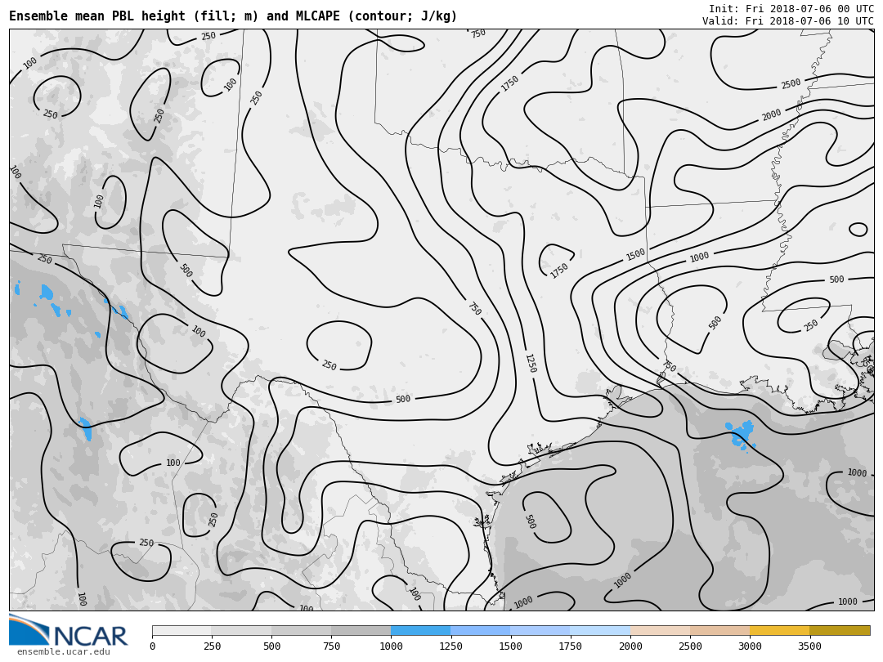Viewport: 883px width, 662px height.
Task: Select the Valid time text
Action: point(787,21)
